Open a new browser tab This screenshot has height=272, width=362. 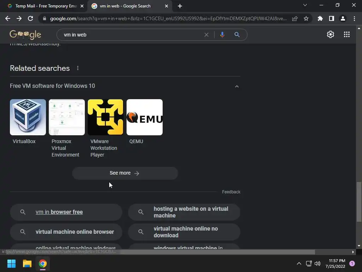click(180, 6)
